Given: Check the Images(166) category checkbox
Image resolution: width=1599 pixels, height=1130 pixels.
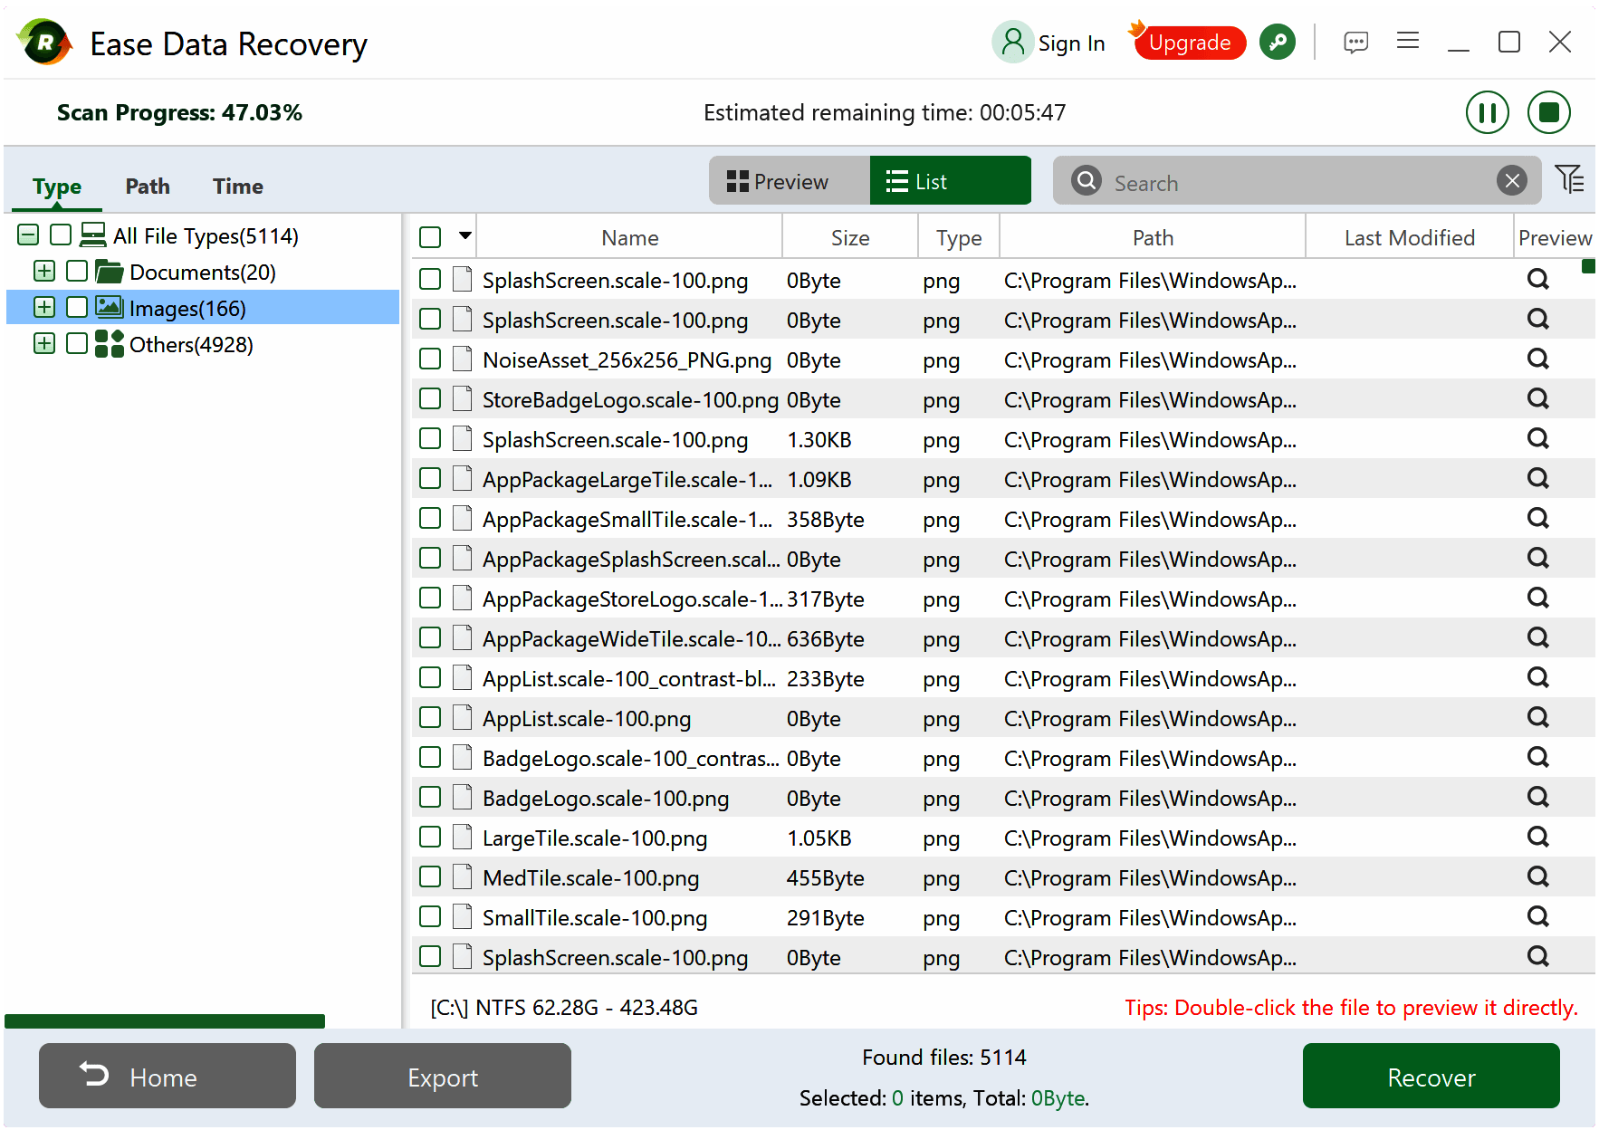Looking at the screenshot, I should pos(76,308).
